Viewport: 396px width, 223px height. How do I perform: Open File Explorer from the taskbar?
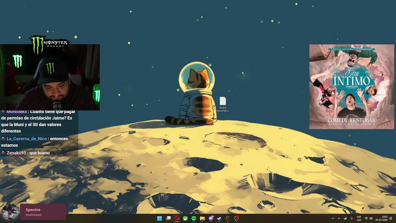click(x=202, y=218)
